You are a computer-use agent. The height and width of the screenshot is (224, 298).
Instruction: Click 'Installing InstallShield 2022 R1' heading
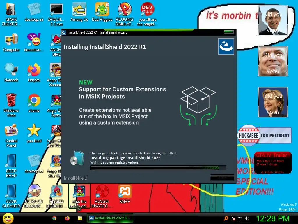click(x=105, y=47)
